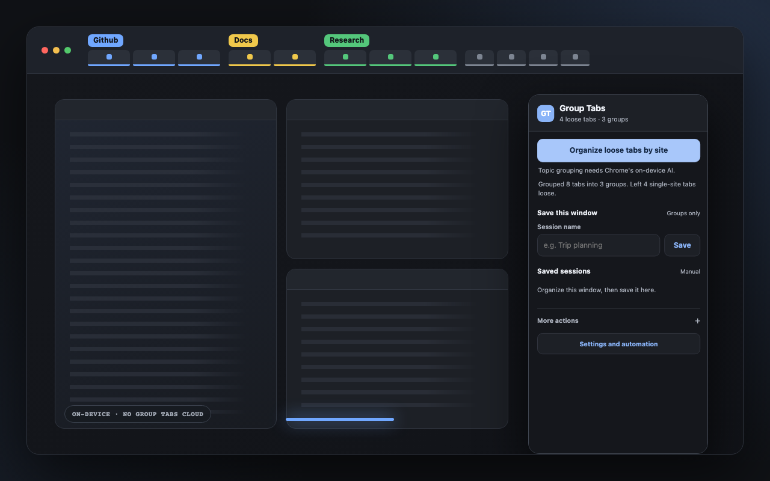Switch to first blue Github tab
770x481 pixels.
[109, 58]
